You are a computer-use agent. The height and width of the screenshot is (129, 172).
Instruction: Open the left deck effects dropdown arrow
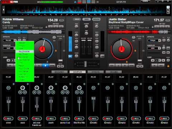click(x=15, y=40)
